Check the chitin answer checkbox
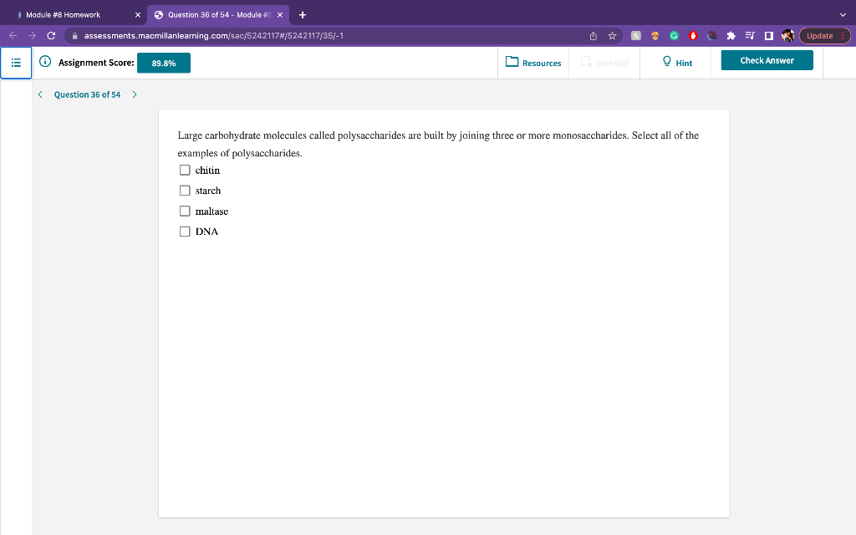The image size is (856, 535). pos(185,170)
